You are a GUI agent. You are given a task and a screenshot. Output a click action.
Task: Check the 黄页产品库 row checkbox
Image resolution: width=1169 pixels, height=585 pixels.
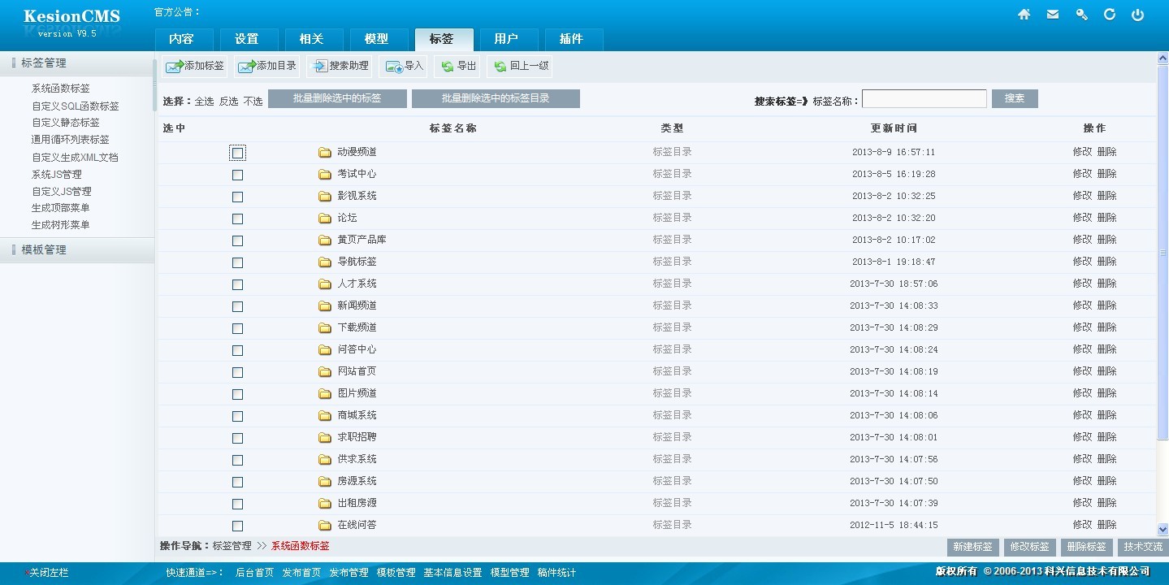(x=237, y=240)
